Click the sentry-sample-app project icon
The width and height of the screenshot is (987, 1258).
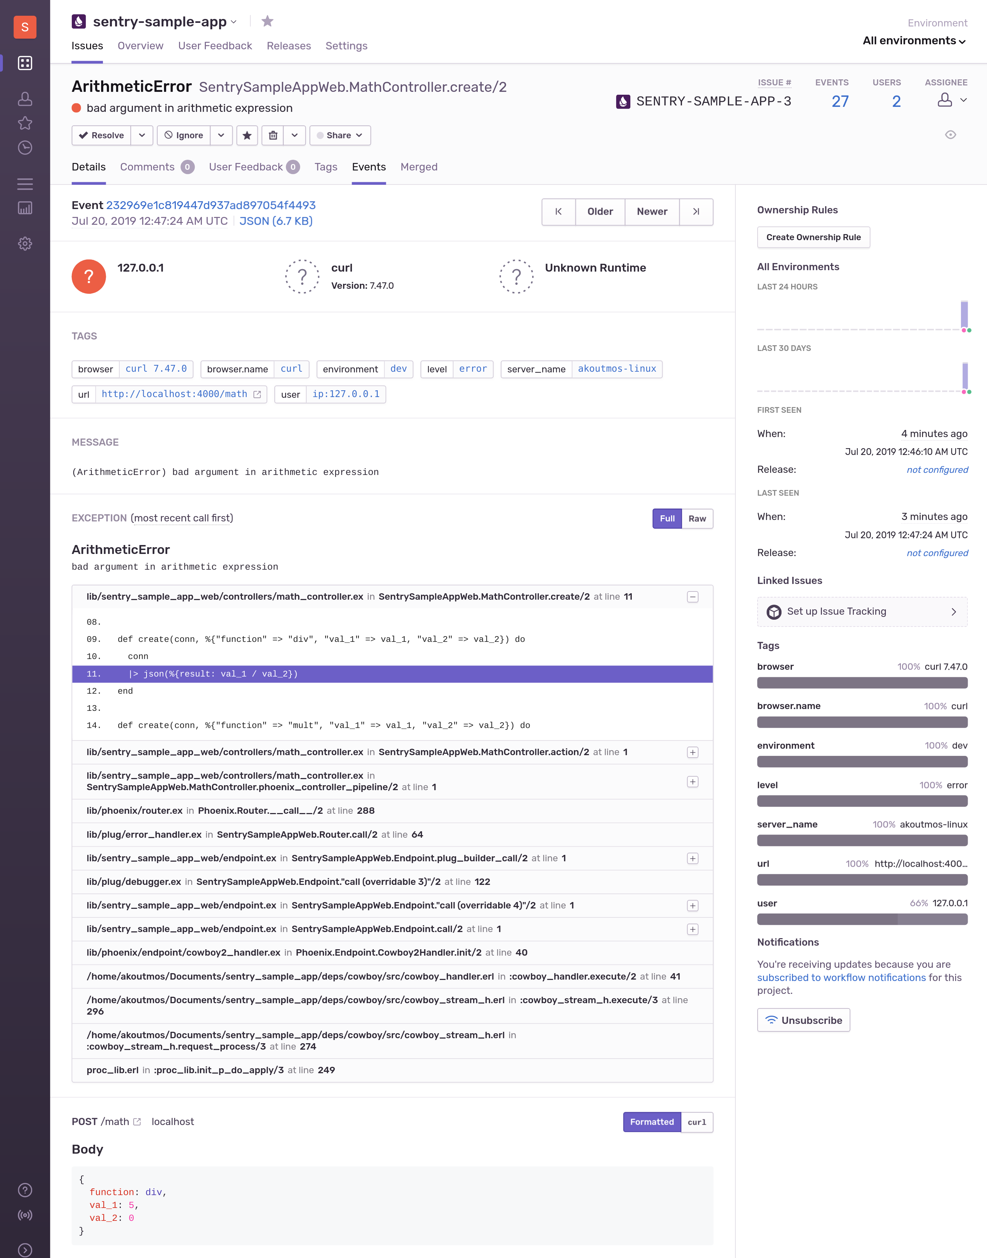(x=79, y=21)
